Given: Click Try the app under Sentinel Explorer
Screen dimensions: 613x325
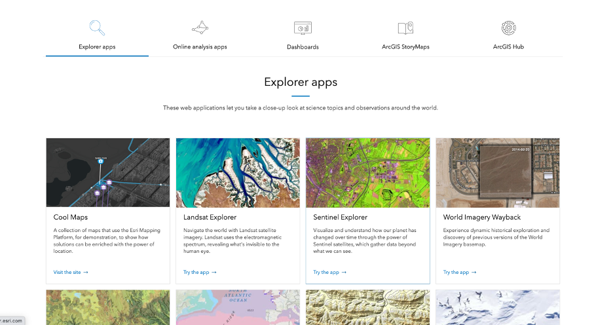Looking at the screenshot, I should point(329,272).
